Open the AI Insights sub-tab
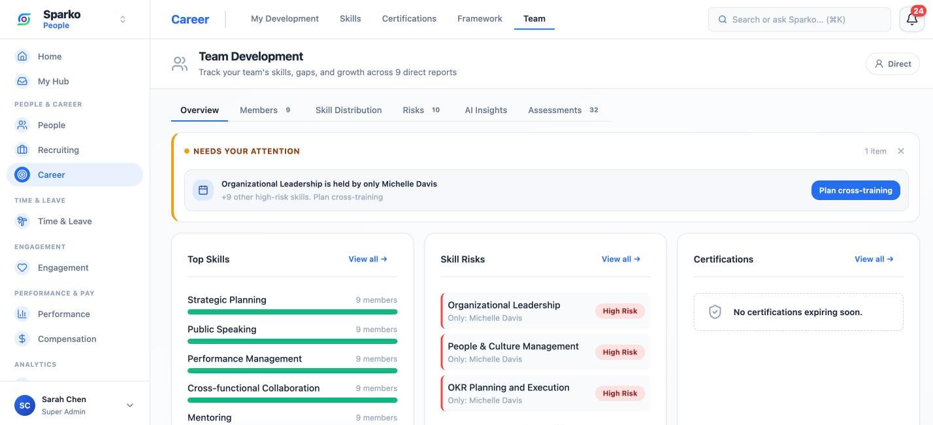The height and width of the screenshot is (425, 933). pos(485,110)
